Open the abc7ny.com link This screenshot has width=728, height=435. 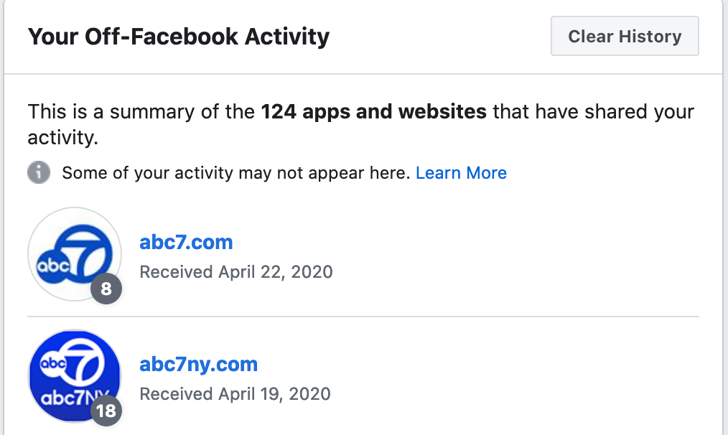(x=198, y=364)
